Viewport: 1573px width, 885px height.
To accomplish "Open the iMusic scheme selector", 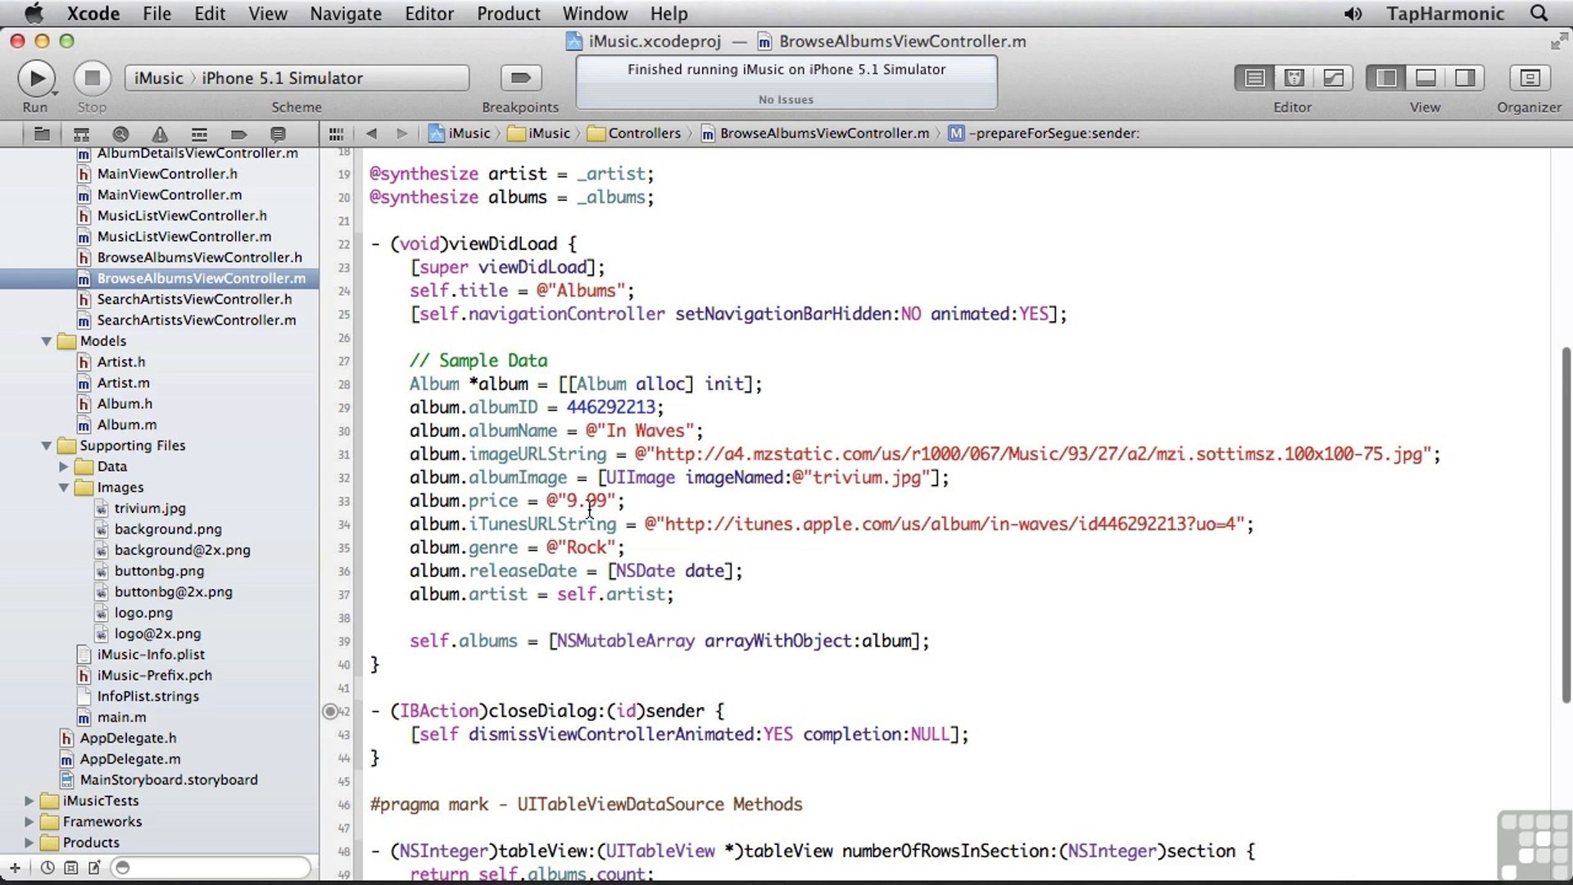I will (x=158, y=78).
